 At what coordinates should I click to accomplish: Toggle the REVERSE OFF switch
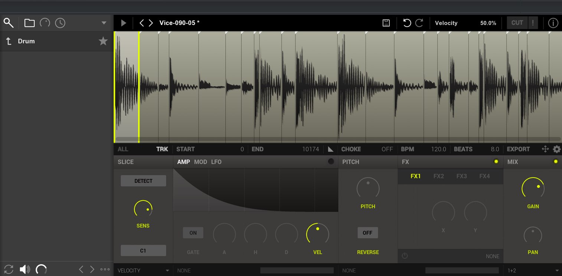pos(367,233)
